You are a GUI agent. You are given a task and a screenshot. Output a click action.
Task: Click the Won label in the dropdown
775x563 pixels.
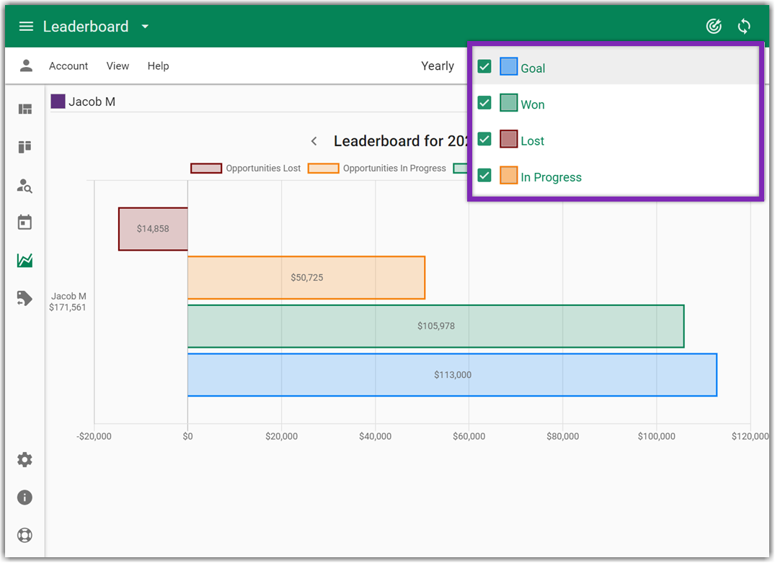pyautogui.click(x=532, y=104)
